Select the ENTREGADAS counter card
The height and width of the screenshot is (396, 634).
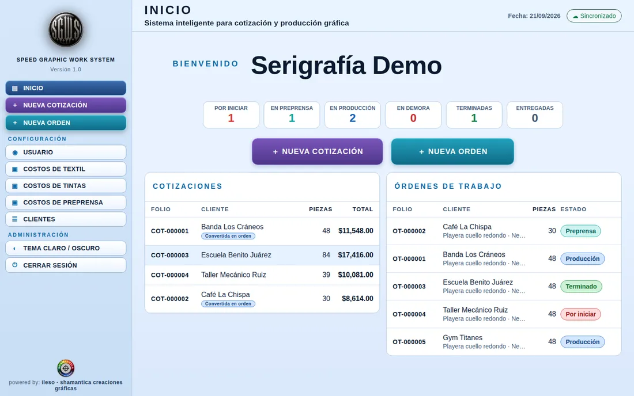point(535,115)
